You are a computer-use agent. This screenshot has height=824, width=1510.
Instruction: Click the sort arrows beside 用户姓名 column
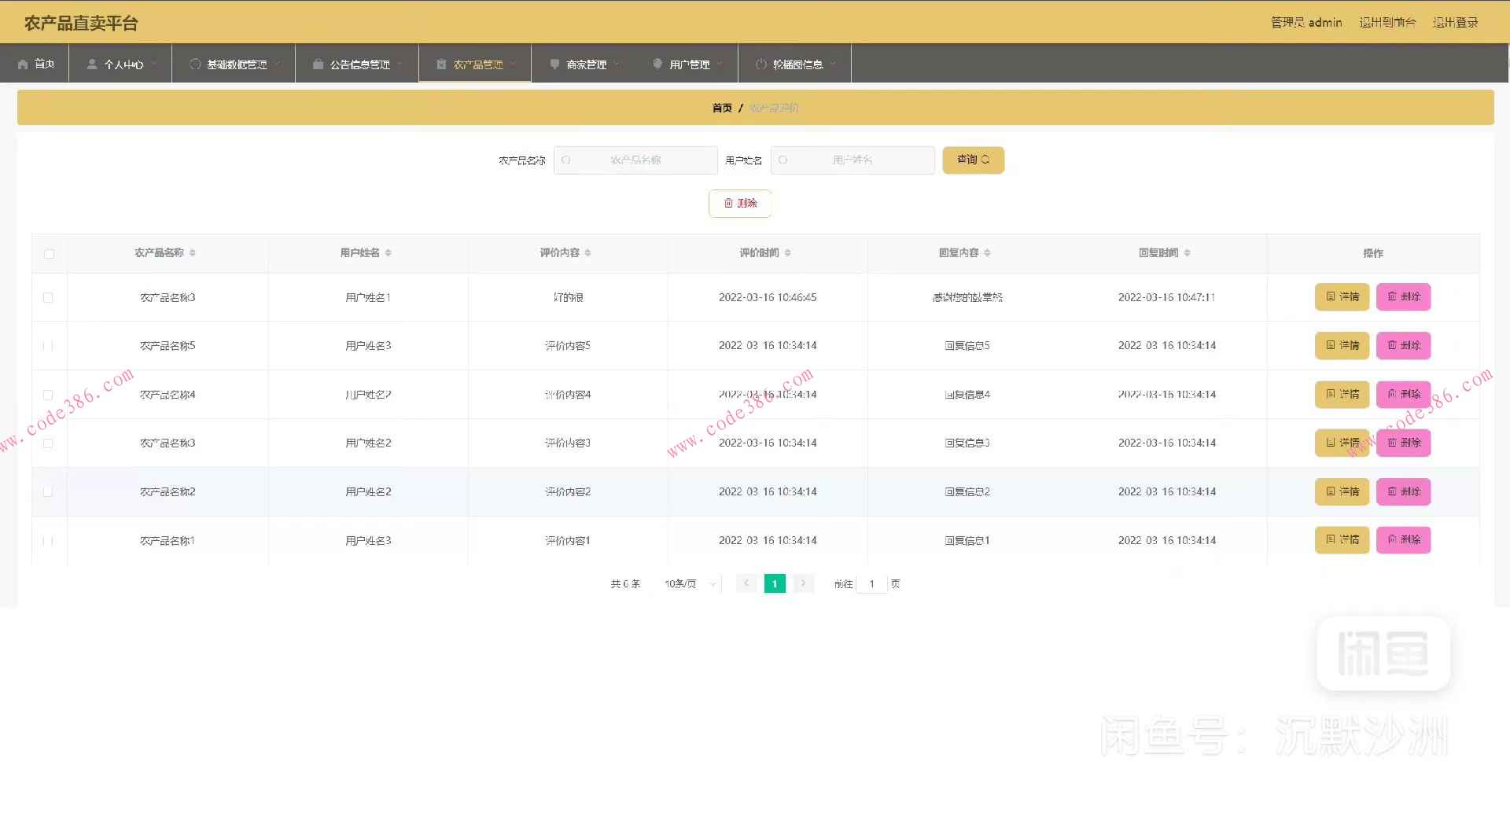point(389,253)
